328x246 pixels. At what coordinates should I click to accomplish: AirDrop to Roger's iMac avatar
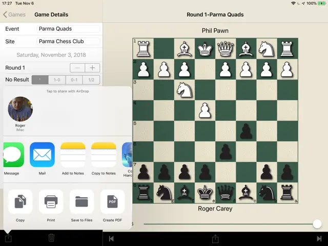click(20, 109)
